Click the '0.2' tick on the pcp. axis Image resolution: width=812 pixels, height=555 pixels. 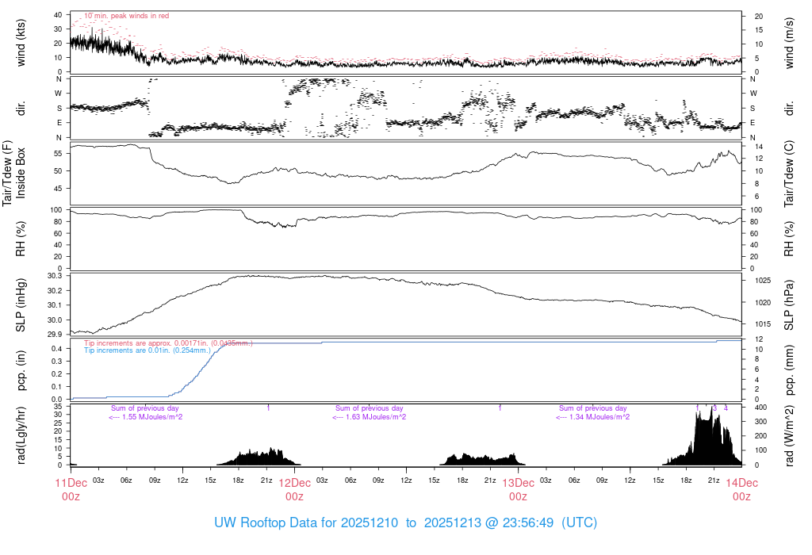[x=57, y=373]
